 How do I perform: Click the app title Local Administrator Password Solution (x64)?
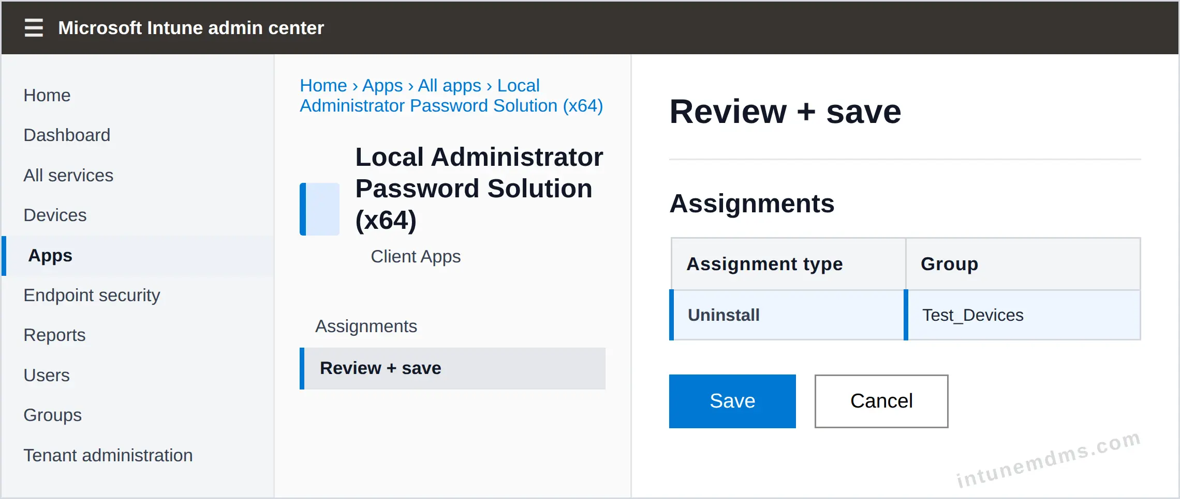coord(479,189)
